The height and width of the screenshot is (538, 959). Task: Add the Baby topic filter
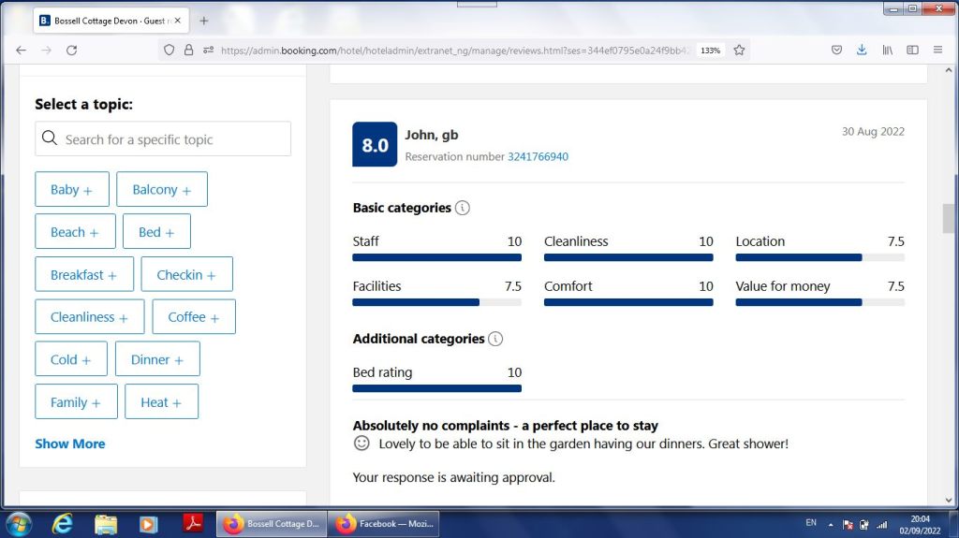pyautogui.click(x=72, y=190)
